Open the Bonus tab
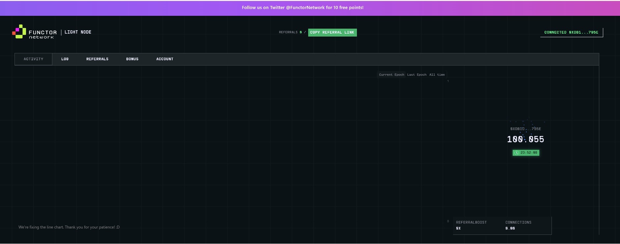620x244 pixels. (132, 59)
